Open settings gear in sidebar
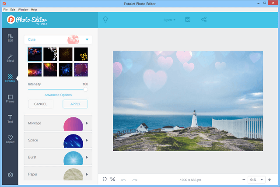The height and width of the screenshot is (187, 280). (x=10, y=175)
